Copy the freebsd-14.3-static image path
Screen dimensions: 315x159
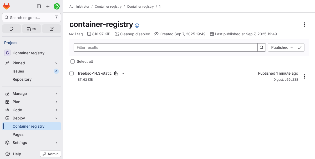click(x=116, y=73)
